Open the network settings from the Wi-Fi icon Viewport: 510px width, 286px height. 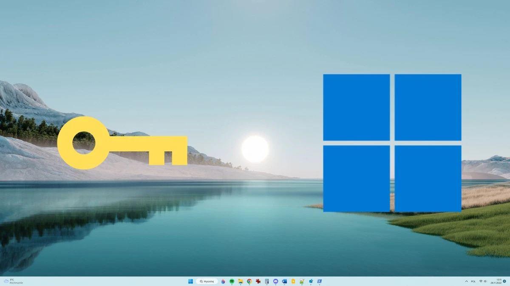[x=481, y=281]
